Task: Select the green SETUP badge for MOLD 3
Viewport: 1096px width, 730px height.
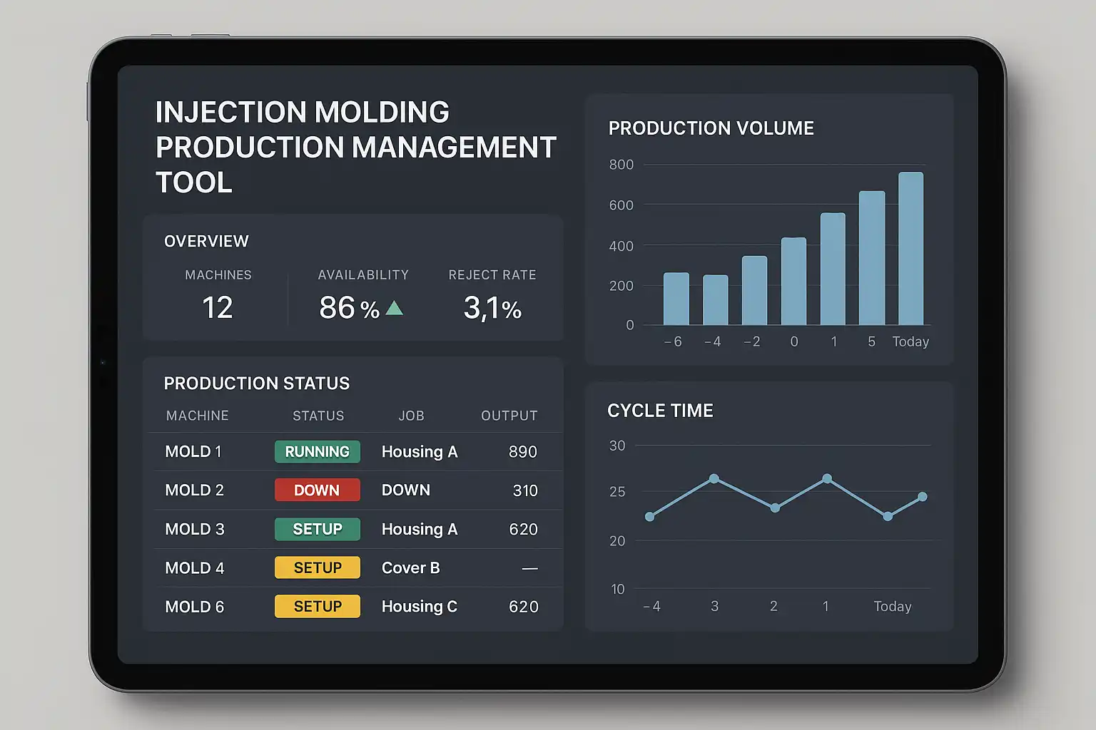Action: [x=318, y=529]
